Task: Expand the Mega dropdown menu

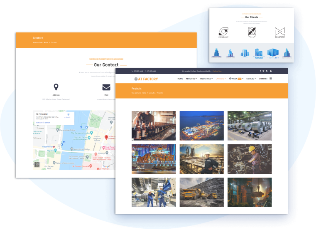Action: pyautogui.click(x=236, y=79)
